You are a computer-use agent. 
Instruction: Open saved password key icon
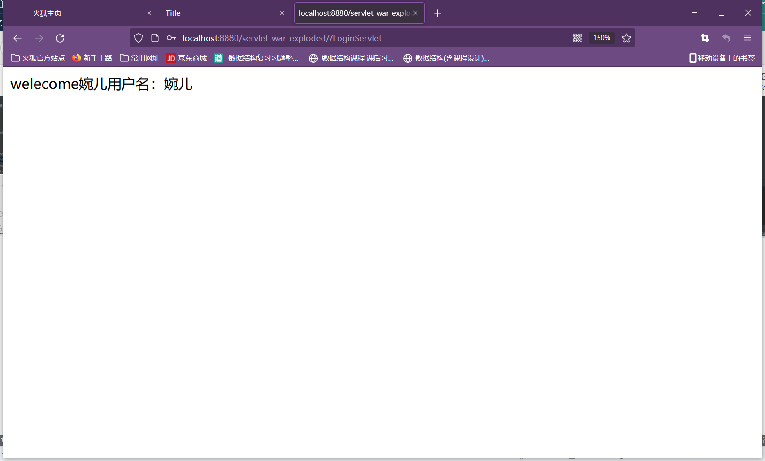coord(171,38)
